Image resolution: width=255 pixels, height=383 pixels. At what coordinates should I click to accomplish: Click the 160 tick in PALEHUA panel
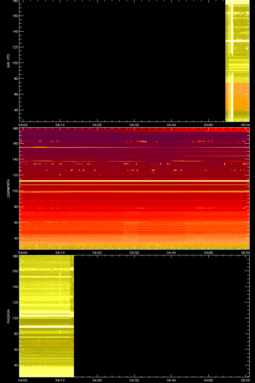[15, 271]
